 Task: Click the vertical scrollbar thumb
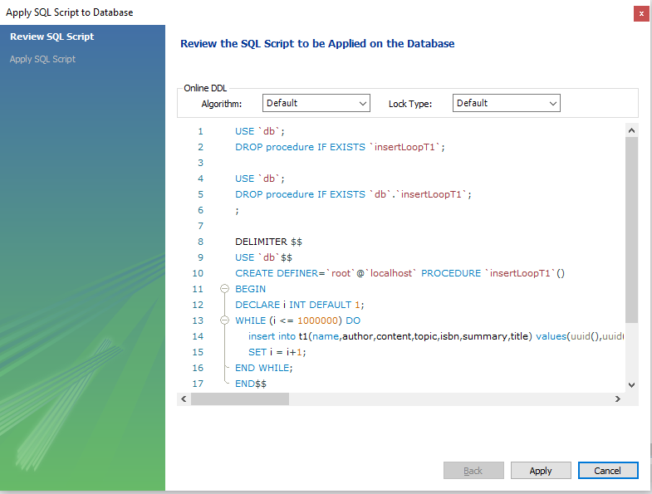pyautogui.click(x=631, y=229)
